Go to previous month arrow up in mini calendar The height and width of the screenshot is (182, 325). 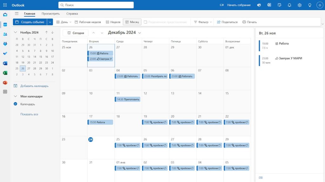[x=46, y=33]
